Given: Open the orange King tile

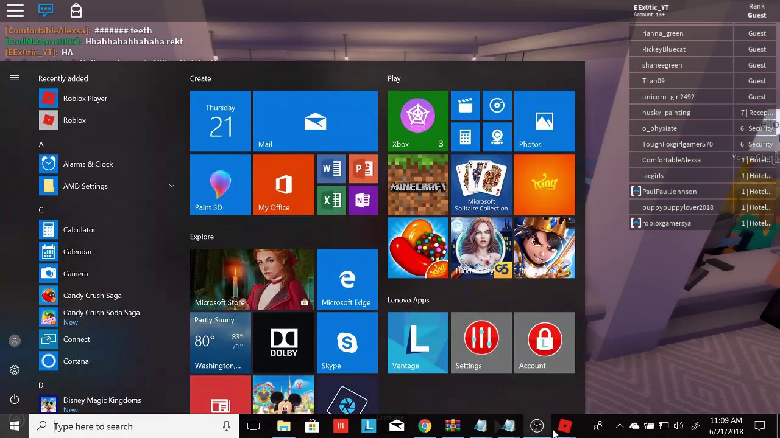Looking at the screenshot, I should click(x=545, y=184).
